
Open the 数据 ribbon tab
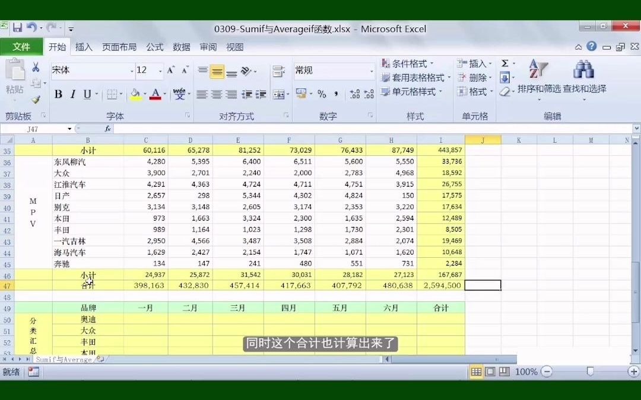[x=181, y=47]
